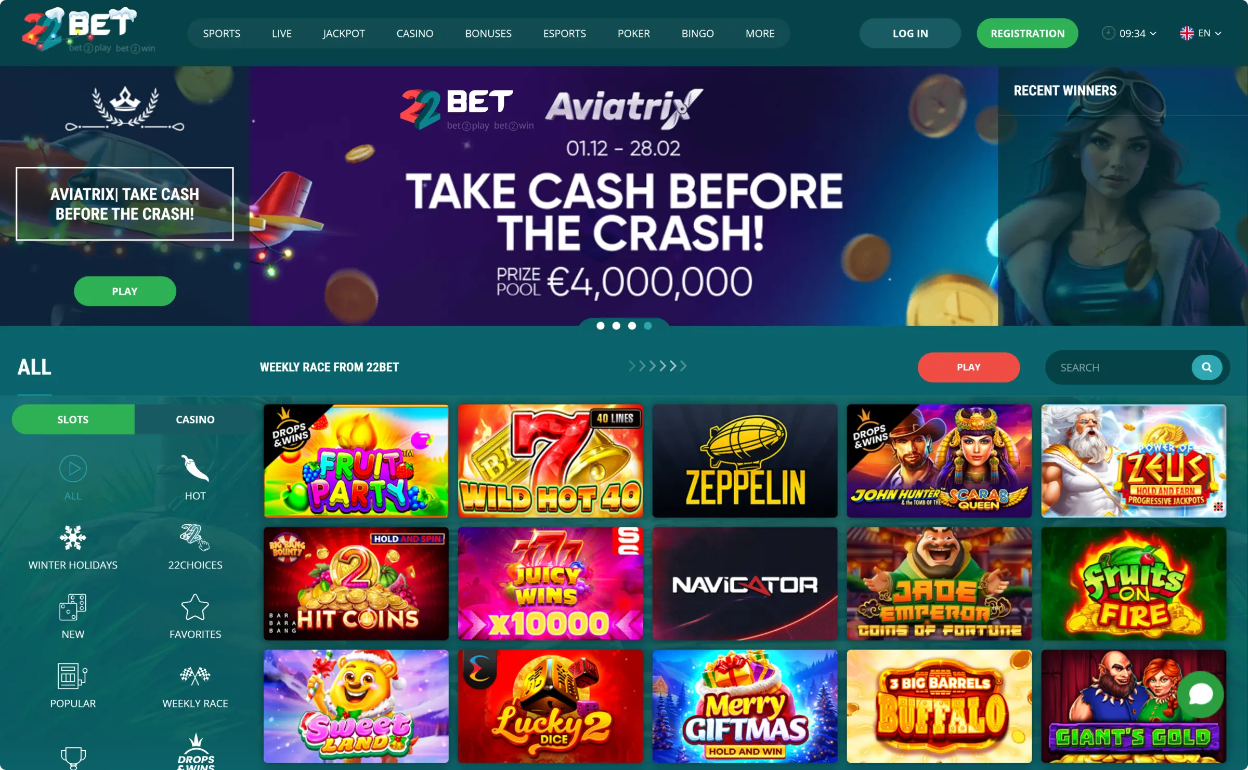Select the Popular slot machine icon

(x=73, y=676)
